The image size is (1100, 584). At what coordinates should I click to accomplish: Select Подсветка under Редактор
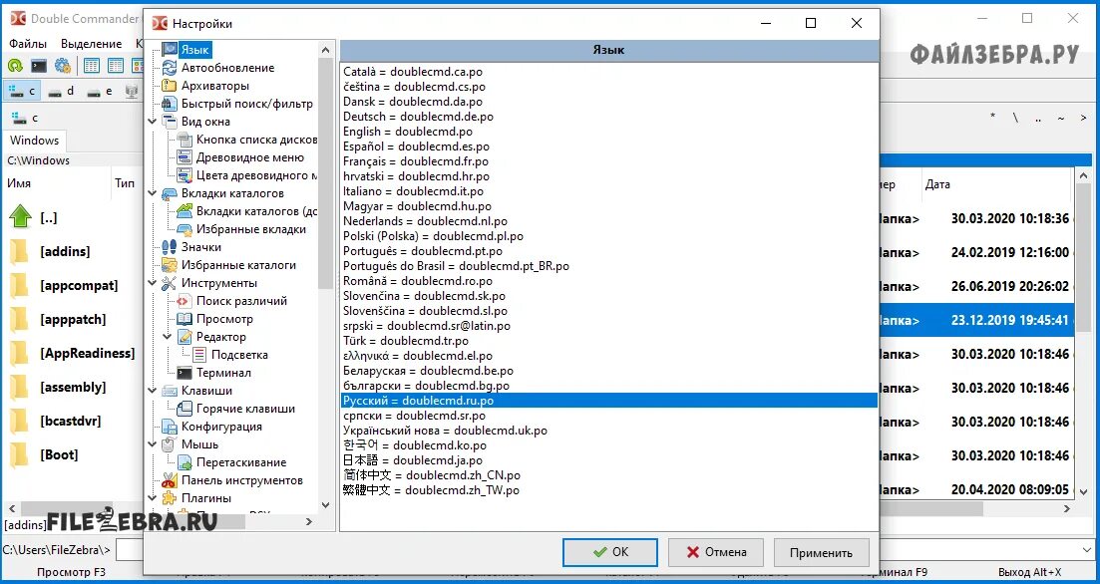pos(239,355)
